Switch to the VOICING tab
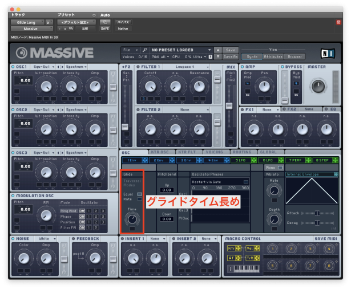 pyautogui.click(x=213, y=152)
